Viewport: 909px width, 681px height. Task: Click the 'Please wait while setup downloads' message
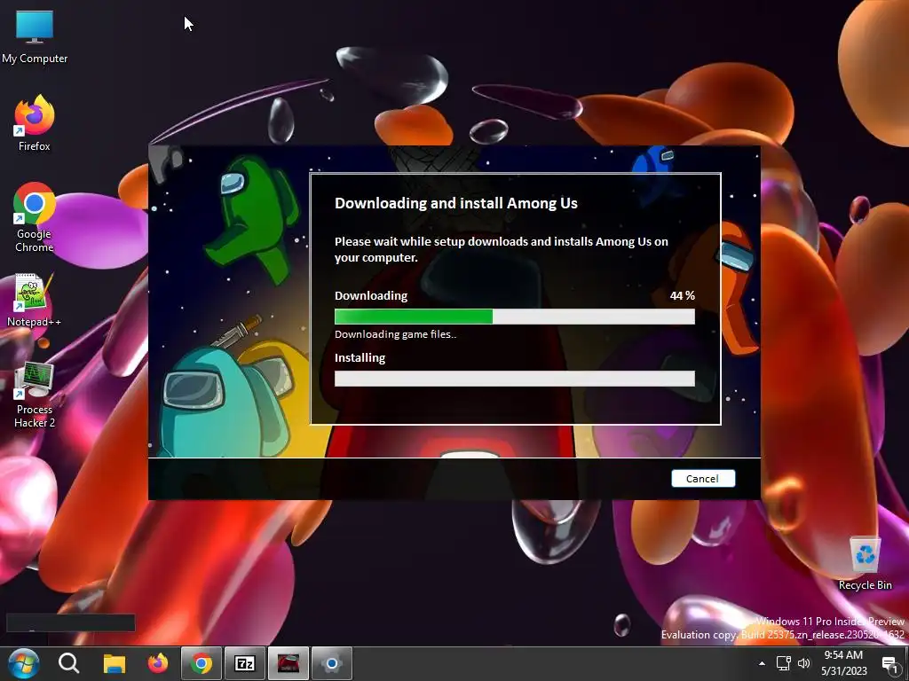pyautogui.click(x=502, y=249)
